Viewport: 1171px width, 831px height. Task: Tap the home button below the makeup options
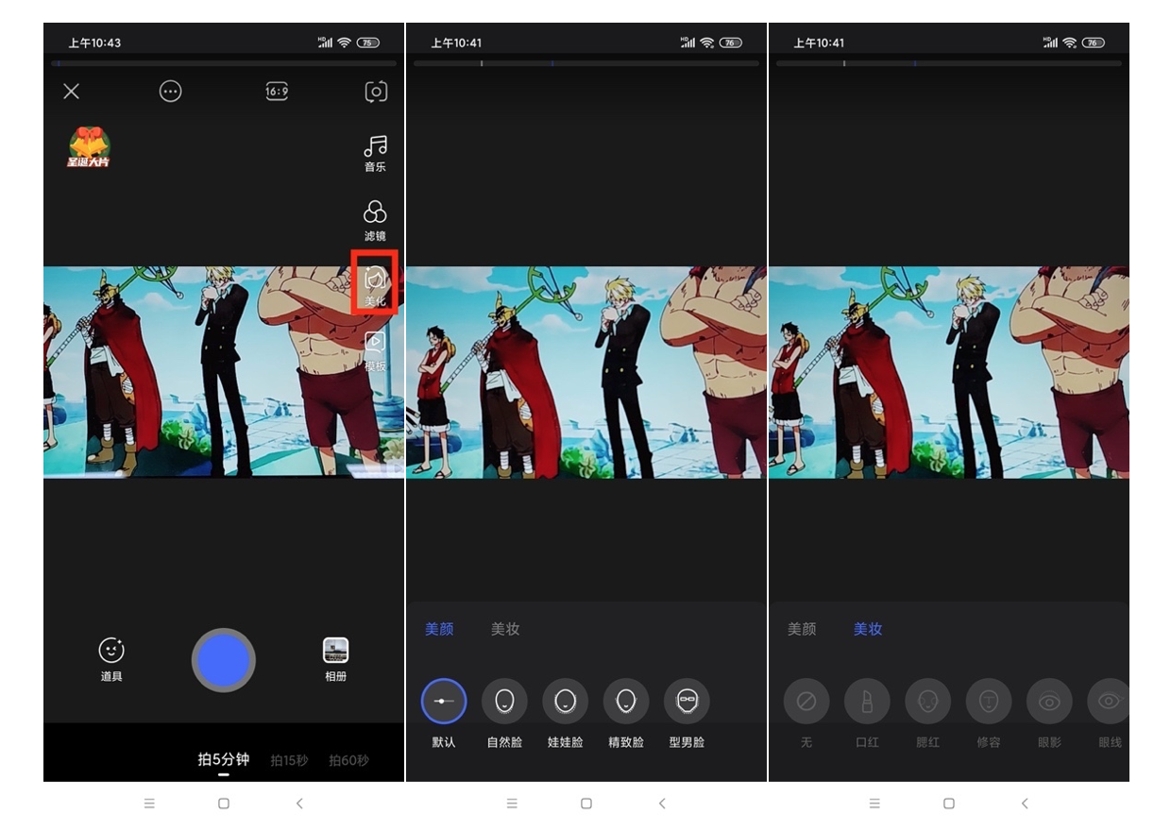[x=949, y=804]
